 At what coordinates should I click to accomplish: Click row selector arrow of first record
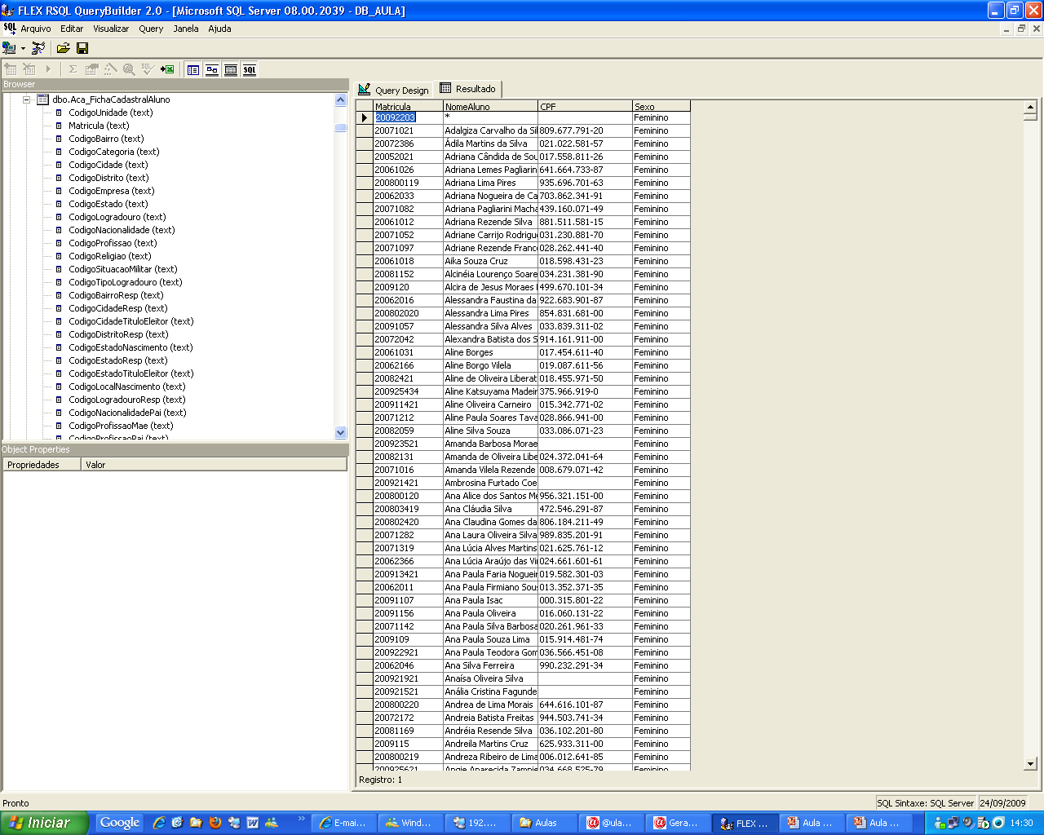click(365, 117)
